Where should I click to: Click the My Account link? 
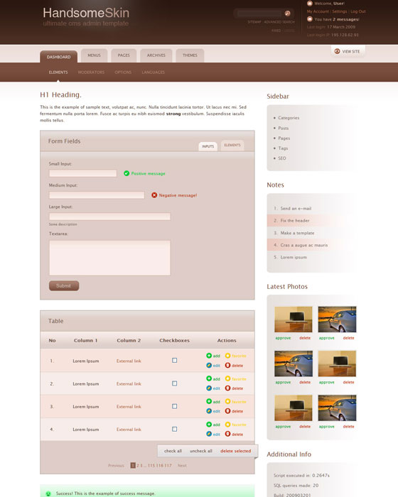(318, 11)
